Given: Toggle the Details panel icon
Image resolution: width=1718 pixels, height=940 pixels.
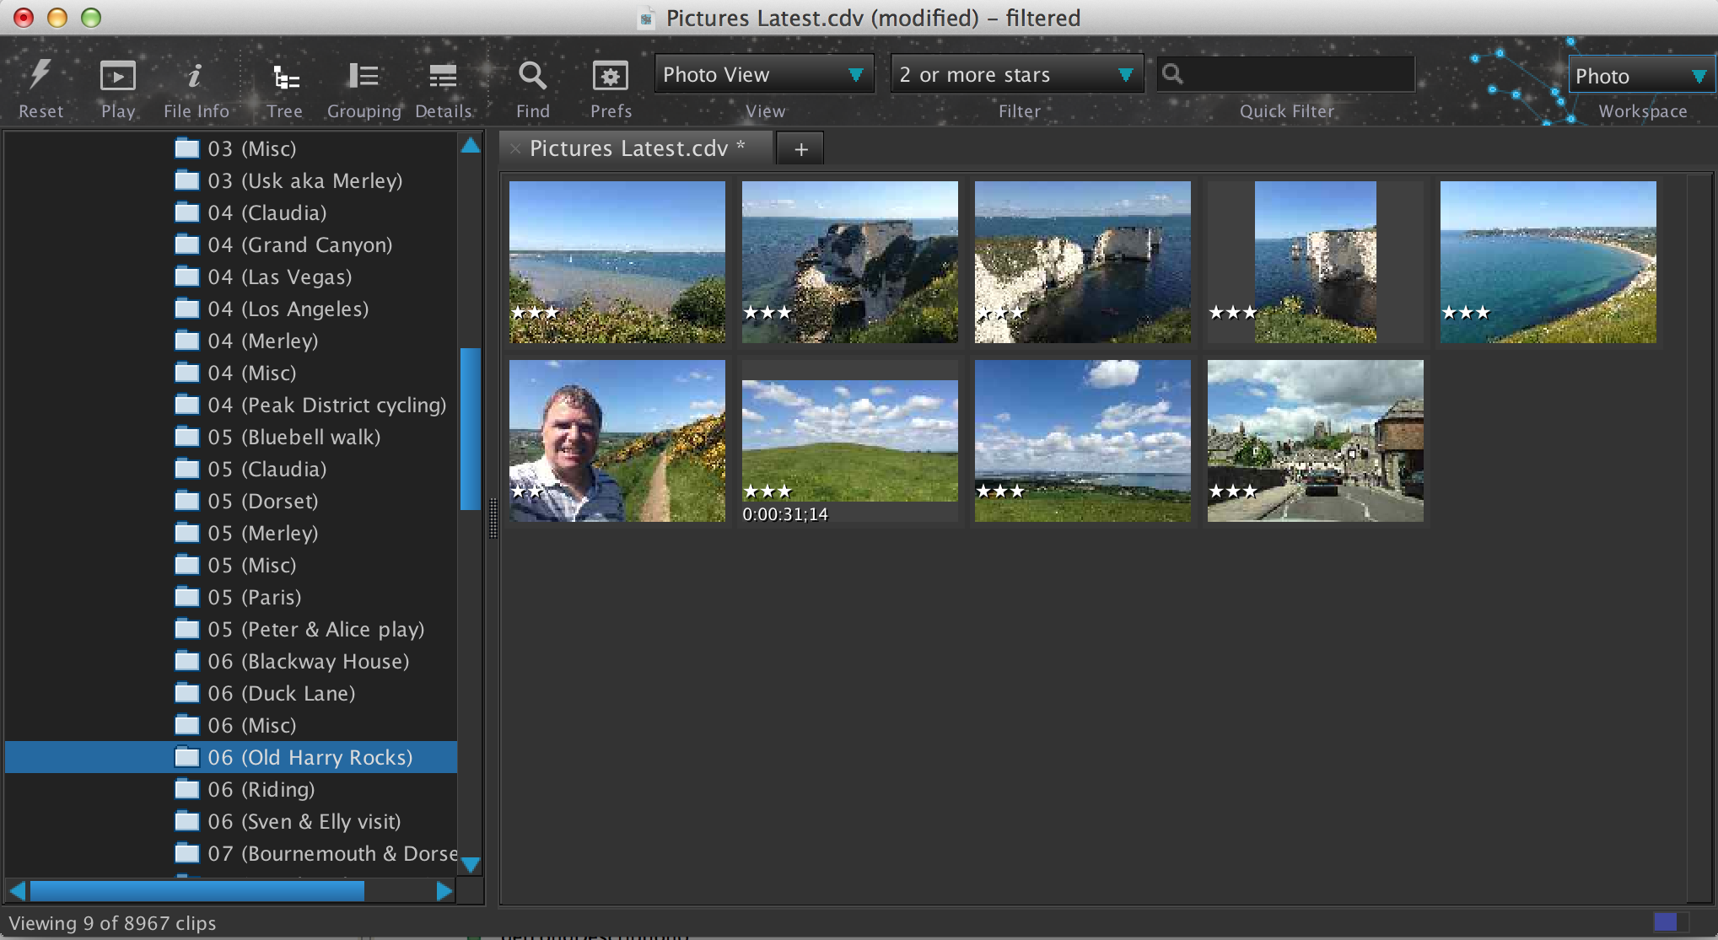Looking at the screenshot, I should coord(443,77).
